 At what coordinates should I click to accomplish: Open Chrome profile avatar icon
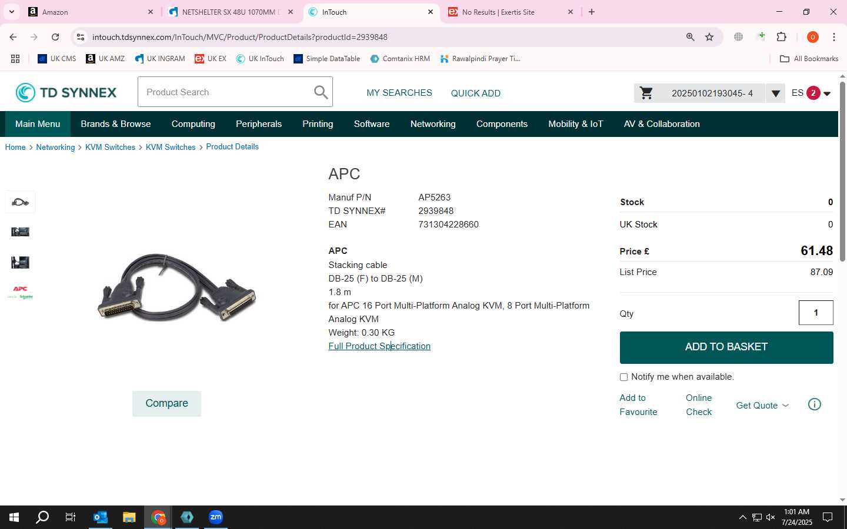click(x=813, y=37)
